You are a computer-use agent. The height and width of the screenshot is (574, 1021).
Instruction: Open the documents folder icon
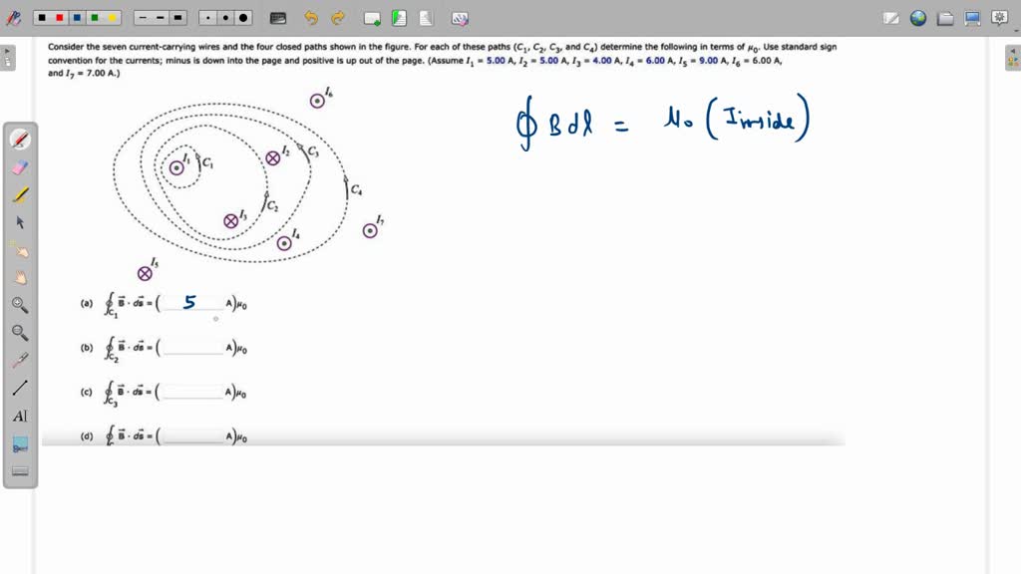click(945, 18)
